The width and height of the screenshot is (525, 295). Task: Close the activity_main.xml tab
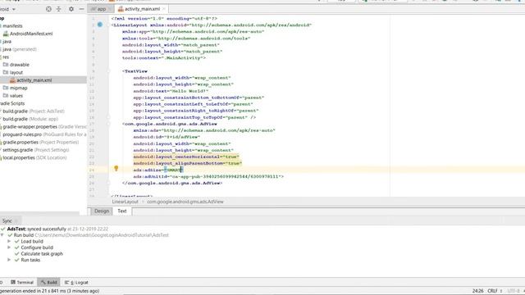pyautogui.click(x=164, y=9)
